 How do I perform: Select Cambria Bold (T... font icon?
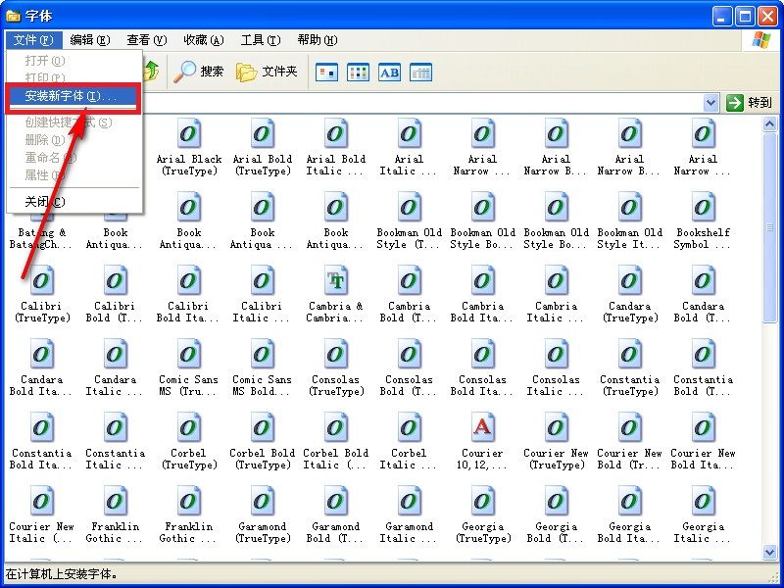[x=409, y=280]
